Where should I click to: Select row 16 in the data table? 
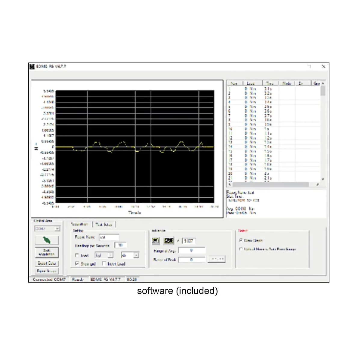tap(273, 156)
